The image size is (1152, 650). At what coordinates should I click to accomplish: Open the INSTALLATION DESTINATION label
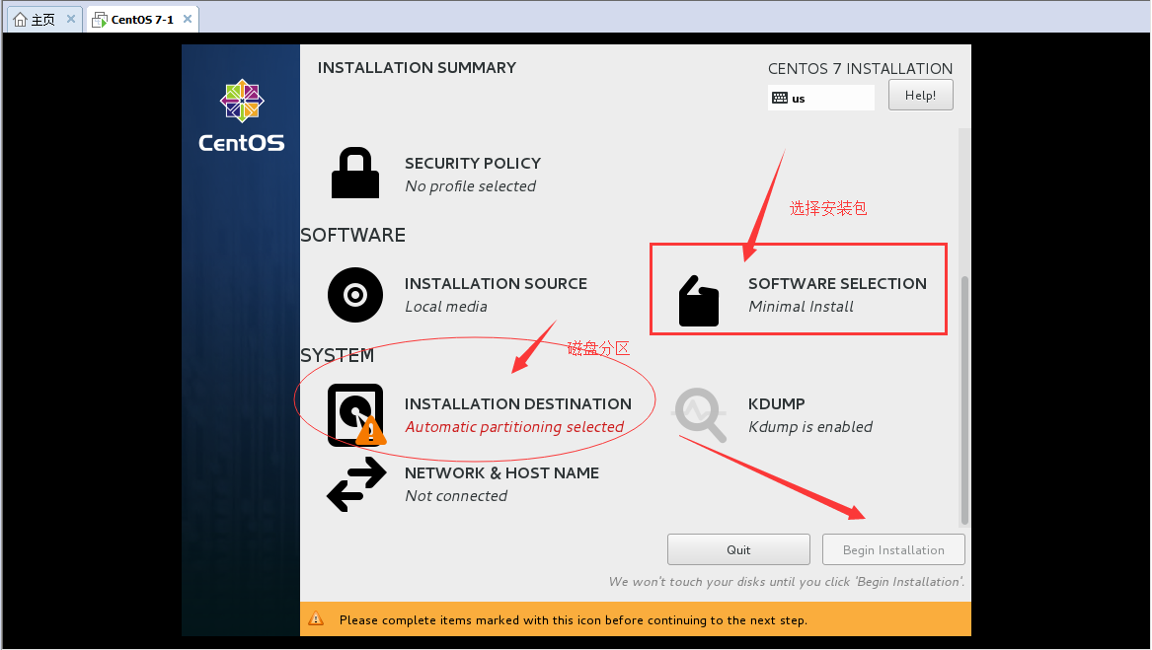pos(518,404)
